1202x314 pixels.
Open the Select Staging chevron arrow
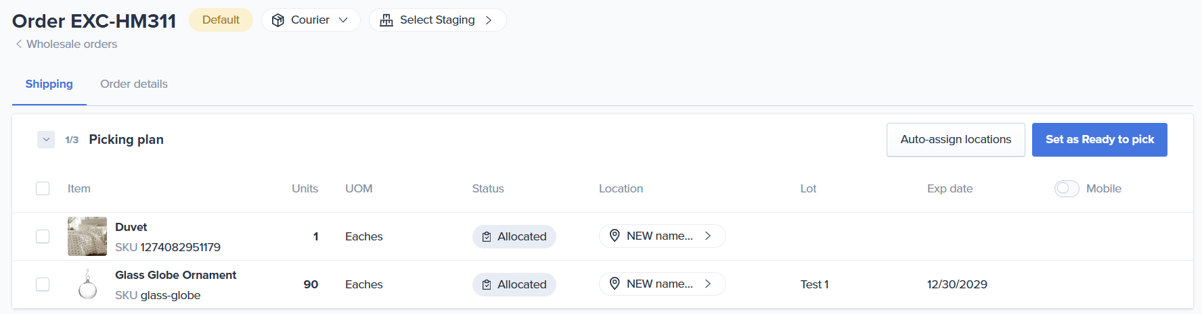point(489,20)
